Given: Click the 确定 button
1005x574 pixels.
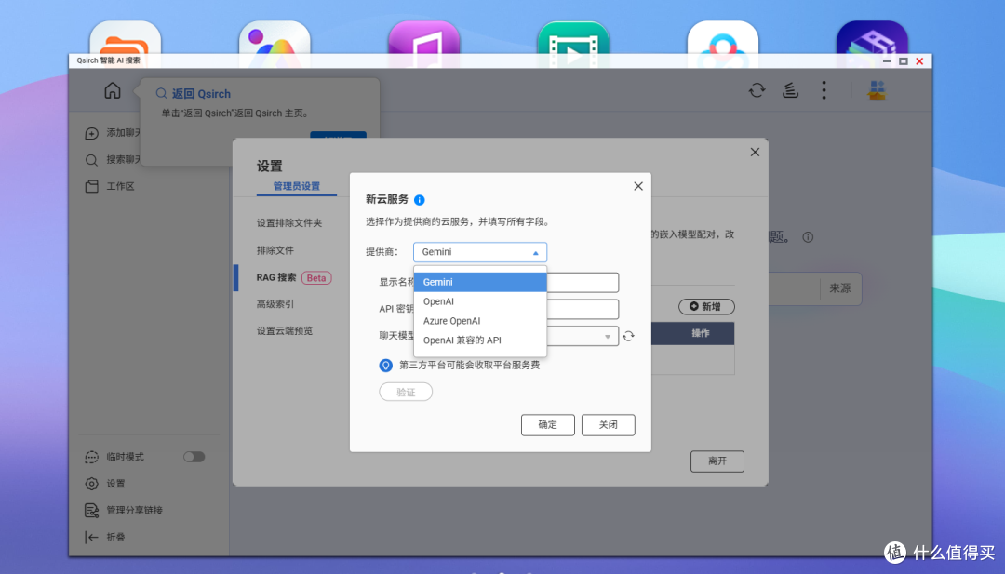Looking at the screenshot, I should point(547,425).
